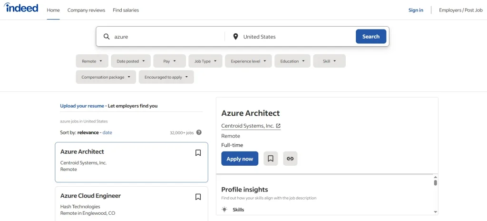The image size is (487, 221).
Task: Click the Apply now button
Action: point(240,159)
